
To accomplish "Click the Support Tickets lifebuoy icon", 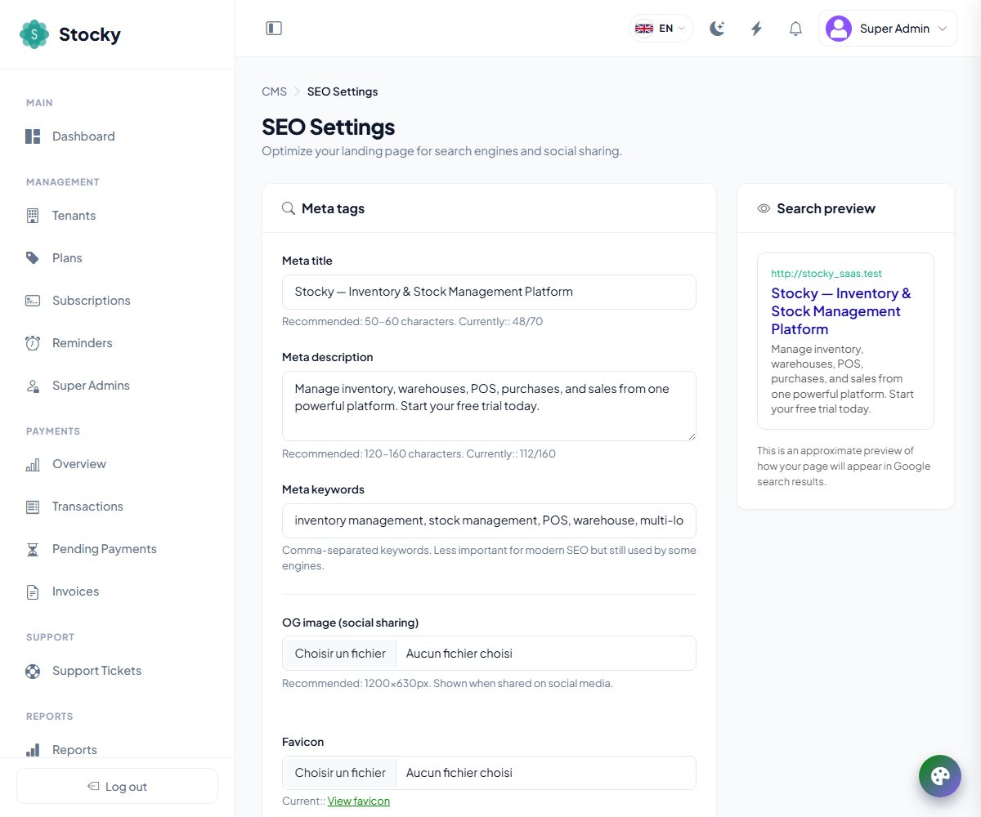I will pos(33,671).
